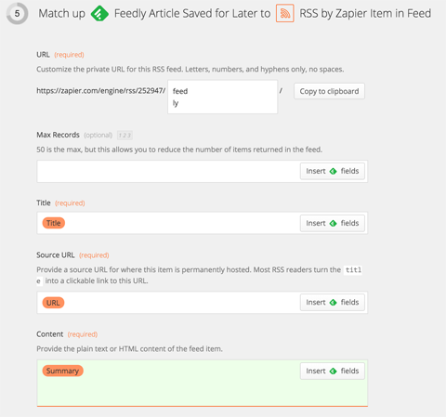Click Feedly icon in Title Insert button
This screenshot has height=417, width=446.
(333, 223)
